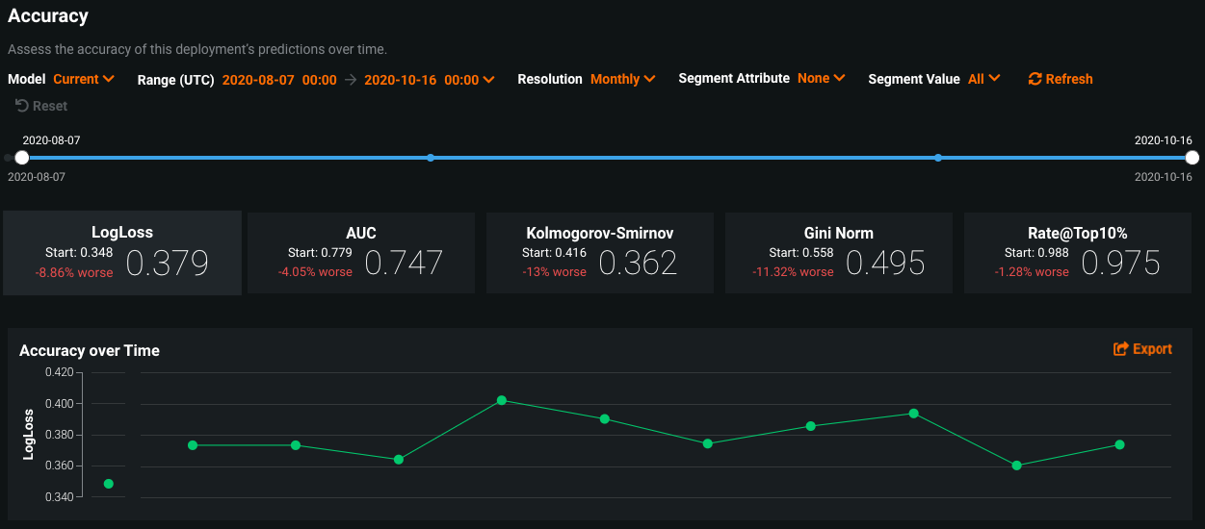
Task: Click the highest LogLoss data point on chart
Action: [501, 400]
